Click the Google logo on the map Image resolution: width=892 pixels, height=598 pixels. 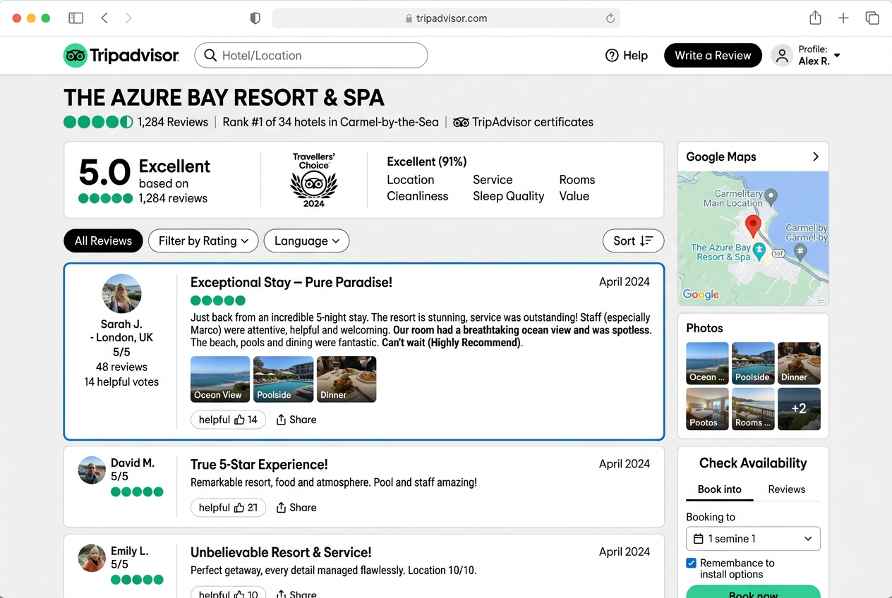tap(701, 295)
